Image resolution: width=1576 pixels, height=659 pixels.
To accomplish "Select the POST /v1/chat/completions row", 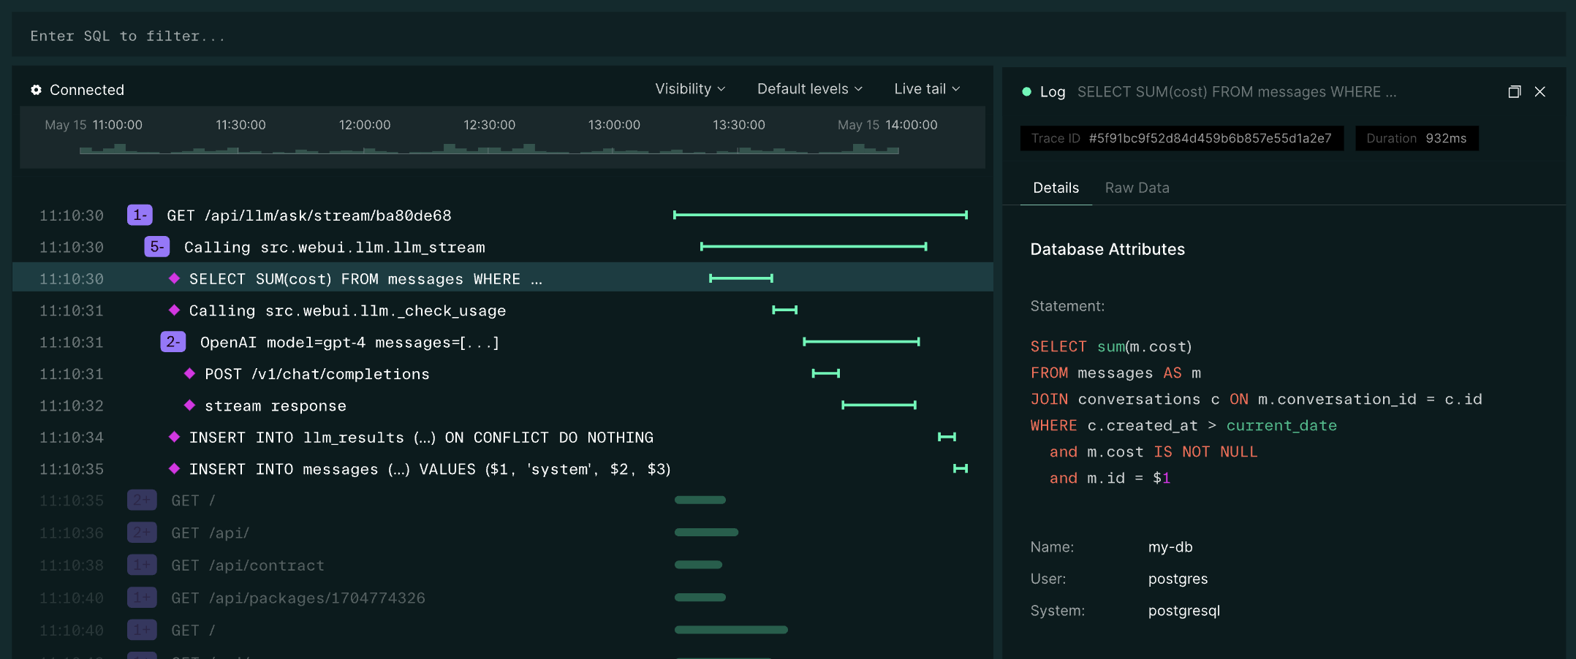I will point(502,373).
